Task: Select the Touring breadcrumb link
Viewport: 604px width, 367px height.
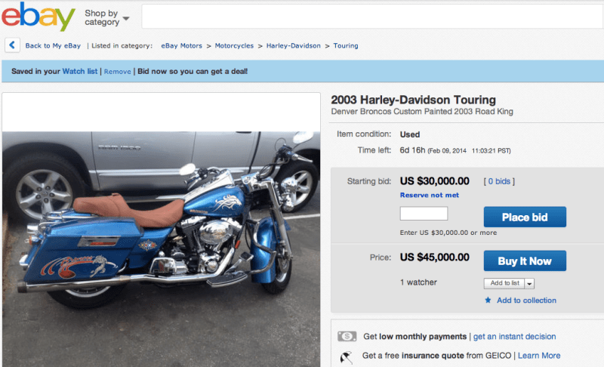Action: tap(346, 45)
